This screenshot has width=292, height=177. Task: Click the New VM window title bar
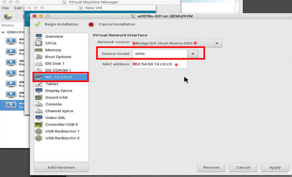click(90, 8)
